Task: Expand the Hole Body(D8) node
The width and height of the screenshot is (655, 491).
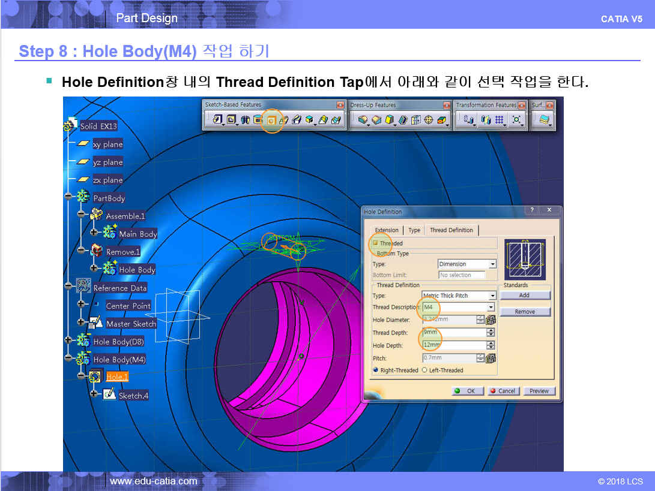Action: click(68, 339)
